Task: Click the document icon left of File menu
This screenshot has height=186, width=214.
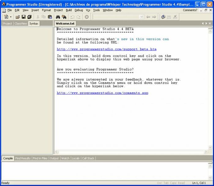Action: point(4,10)
